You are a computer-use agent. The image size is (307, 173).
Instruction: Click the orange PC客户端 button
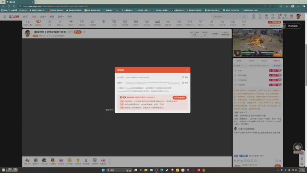click(x=274, y=22)
